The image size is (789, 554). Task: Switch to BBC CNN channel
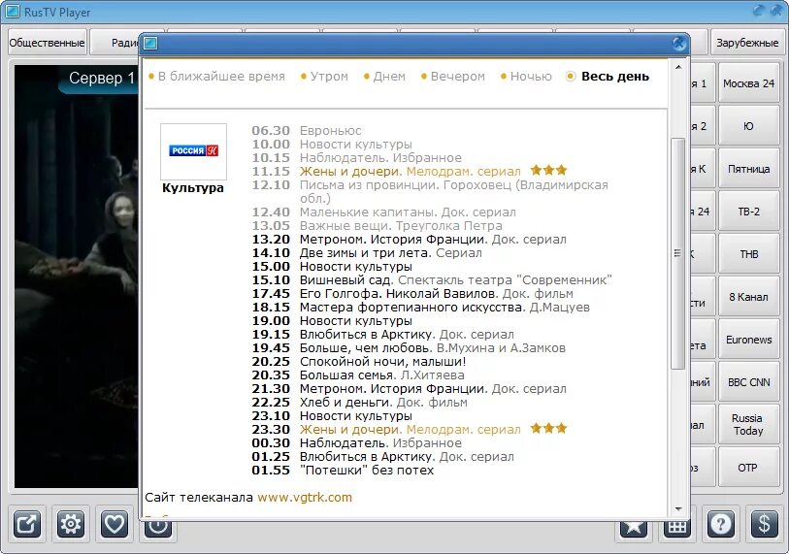coord(749,382)
